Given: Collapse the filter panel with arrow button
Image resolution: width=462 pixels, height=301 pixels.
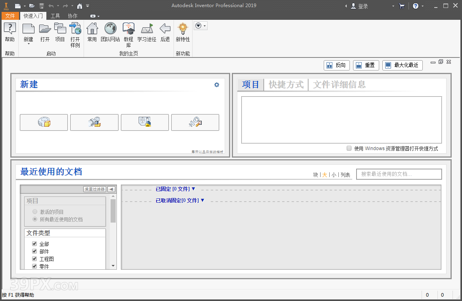Looking at the screenshot, I should pos(111,189).
